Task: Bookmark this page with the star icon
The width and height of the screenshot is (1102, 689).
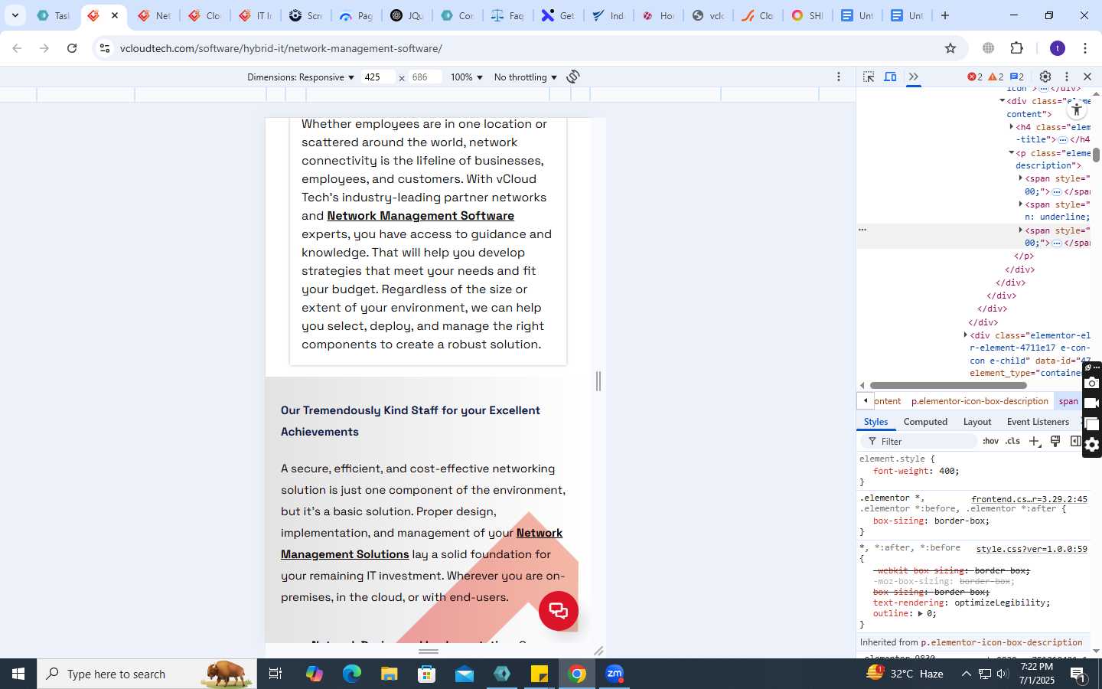Action: tap(950, 48)
